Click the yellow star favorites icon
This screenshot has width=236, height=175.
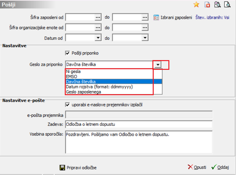196,5
